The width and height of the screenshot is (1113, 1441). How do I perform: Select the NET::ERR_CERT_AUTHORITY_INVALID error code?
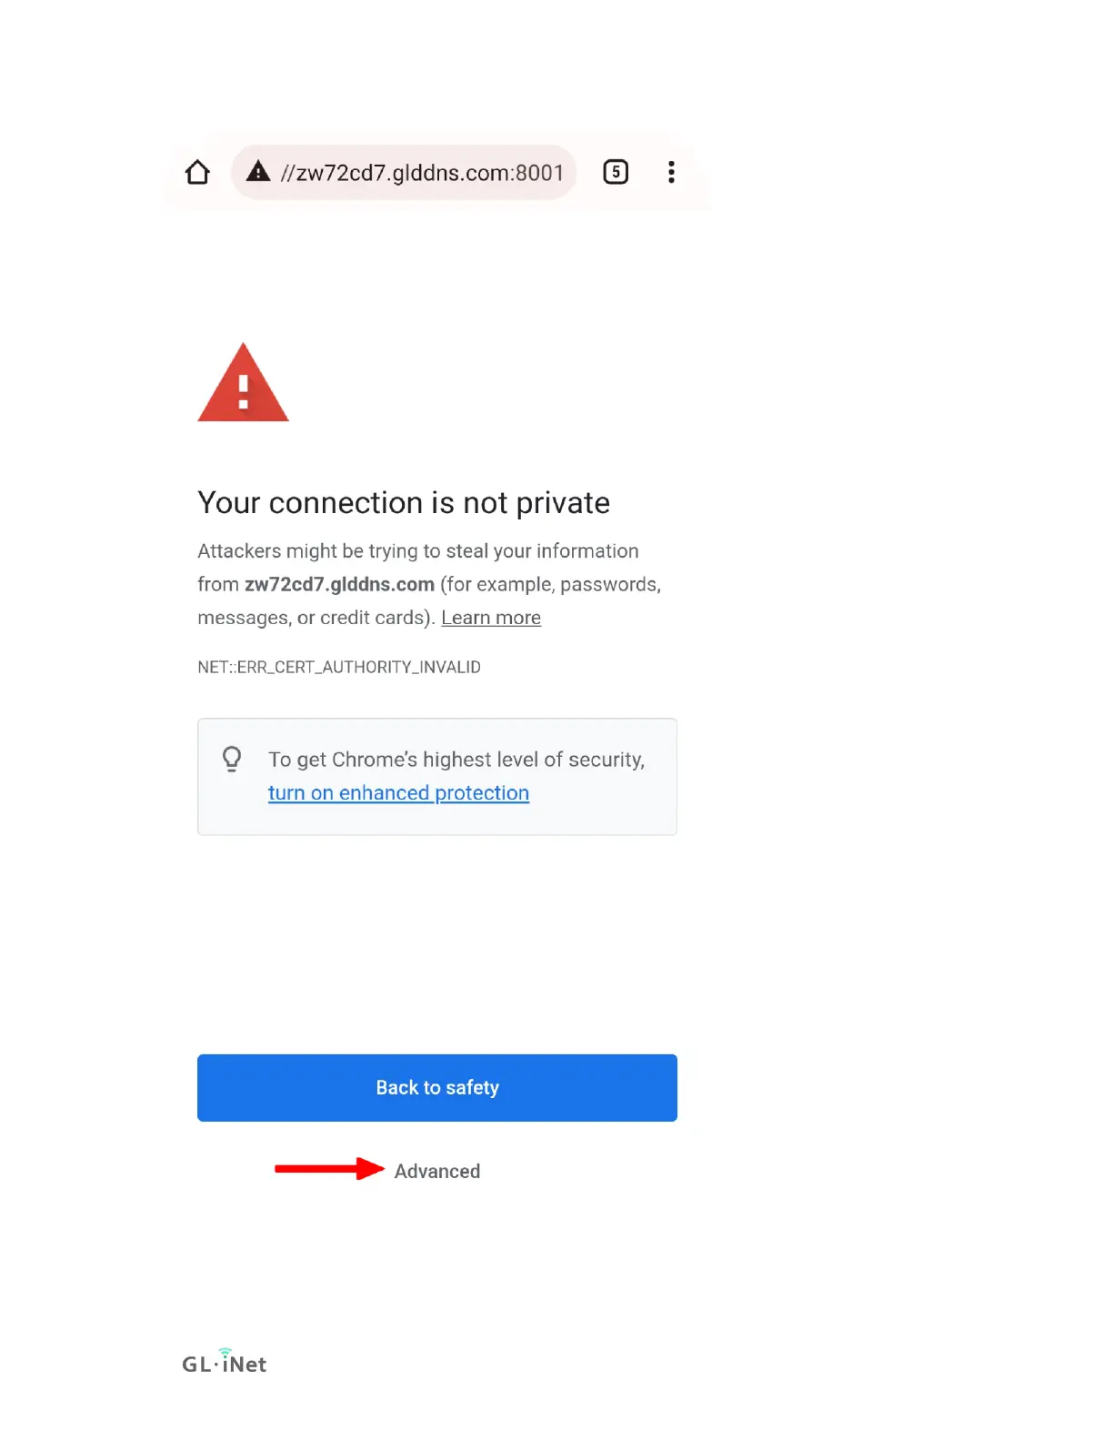339,668
